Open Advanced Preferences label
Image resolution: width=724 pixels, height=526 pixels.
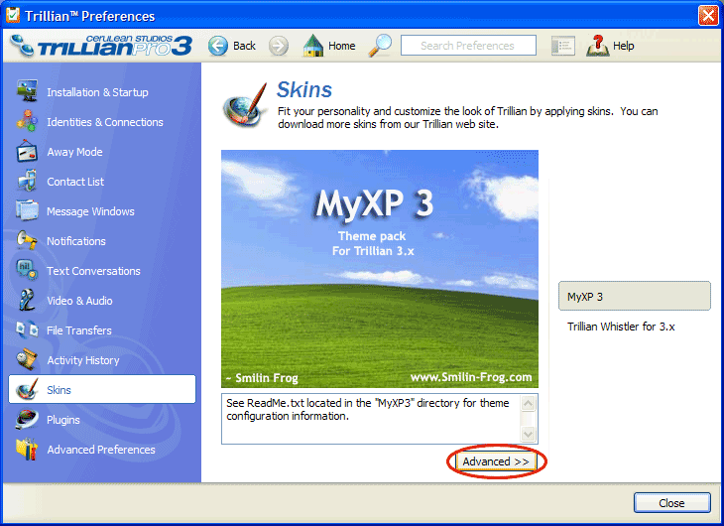[x=100, y=450]
